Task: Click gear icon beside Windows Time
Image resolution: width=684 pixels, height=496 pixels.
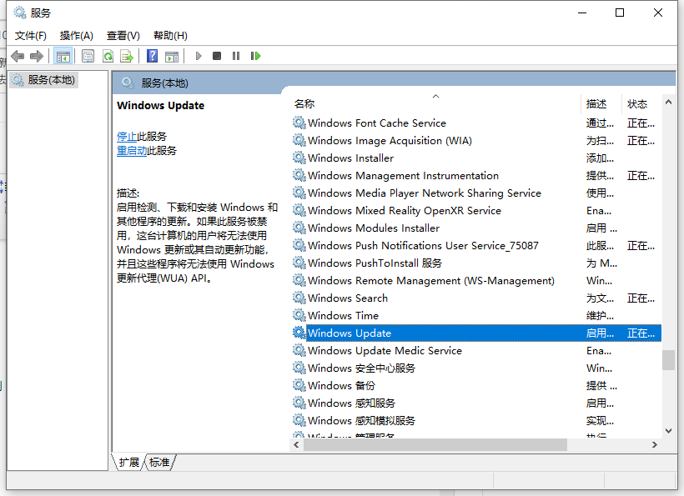Action: pyautogui.click(x=299, y=315)
